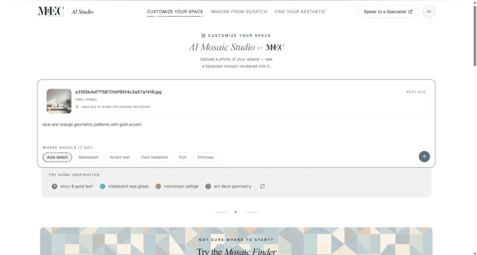Click the image icon beside CUSTOMIZE YOUR SPACE heading
Screen dimensions: 477x255
[x=204, y=35]
